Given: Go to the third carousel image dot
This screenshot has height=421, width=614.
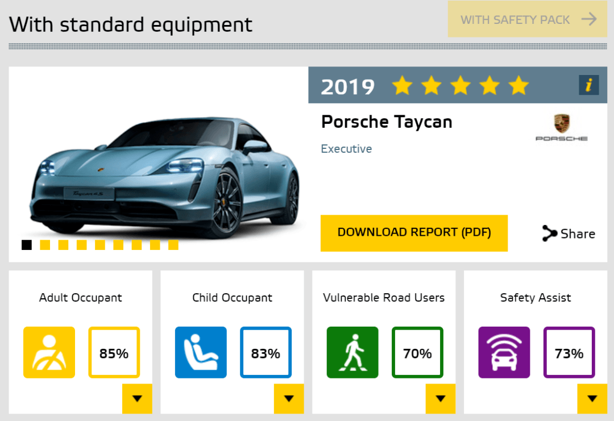Looking at the screenshot, I should tap(63, 245).
